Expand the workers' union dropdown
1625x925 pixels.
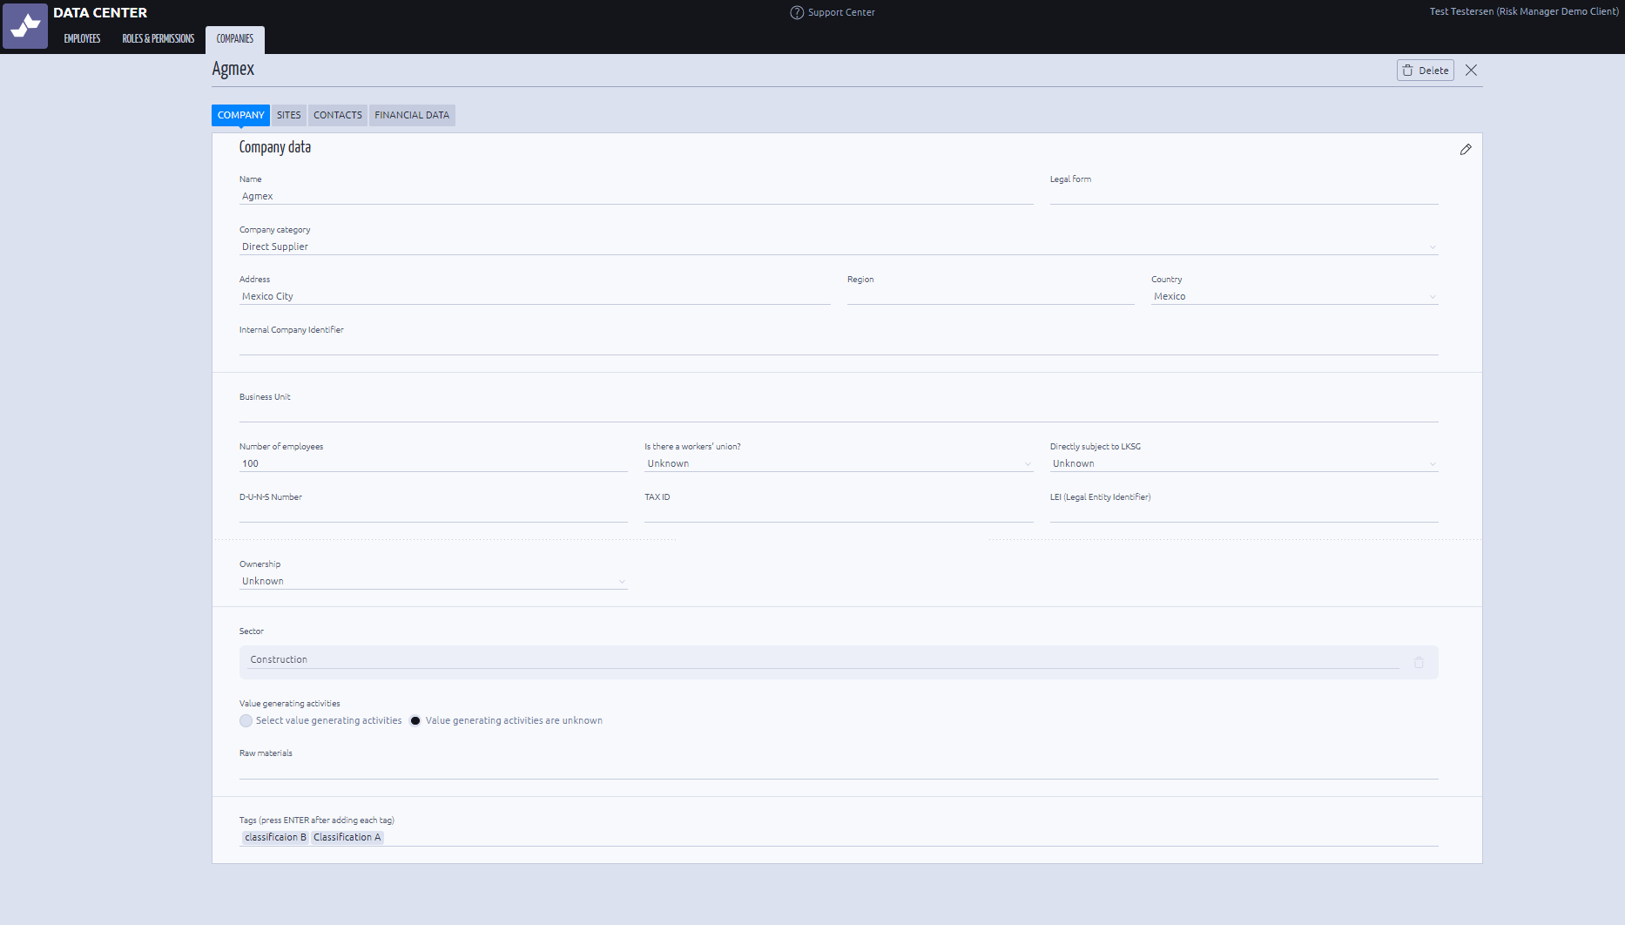click(839, 463)
